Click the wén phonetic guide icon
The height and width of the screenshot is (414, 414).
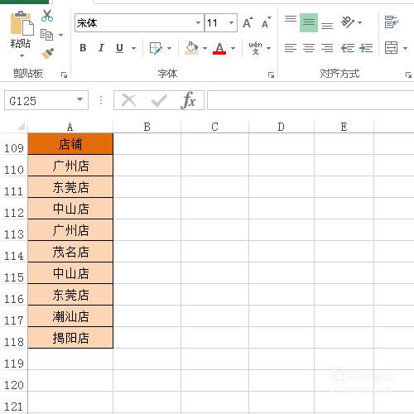pos(255,48)
